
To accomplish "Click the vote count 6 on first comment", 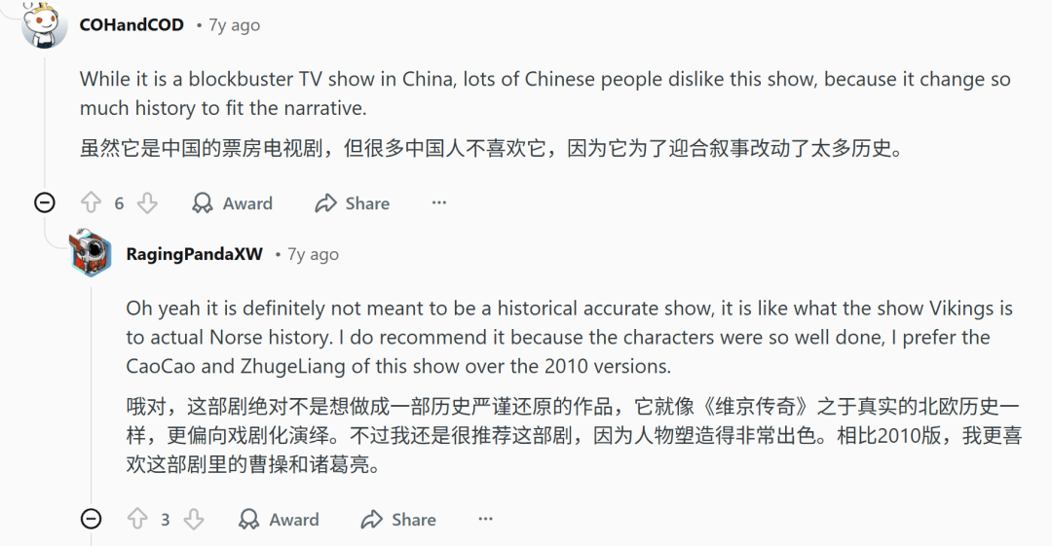I will coord(119,203).
